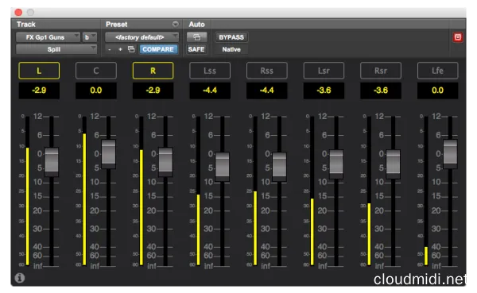This screenshot has width=477, height=293.
Task: Click the Rsr channel fader handle
Action: click(393, 164)
